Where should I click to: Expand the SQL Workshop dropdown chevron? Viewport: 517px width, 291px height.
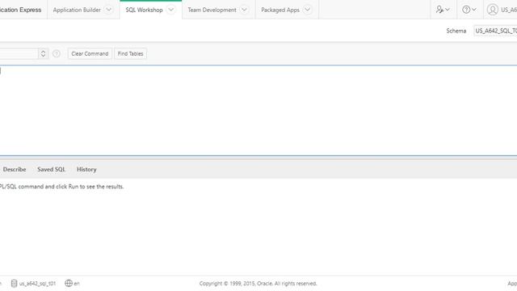[x=170, y=10]
